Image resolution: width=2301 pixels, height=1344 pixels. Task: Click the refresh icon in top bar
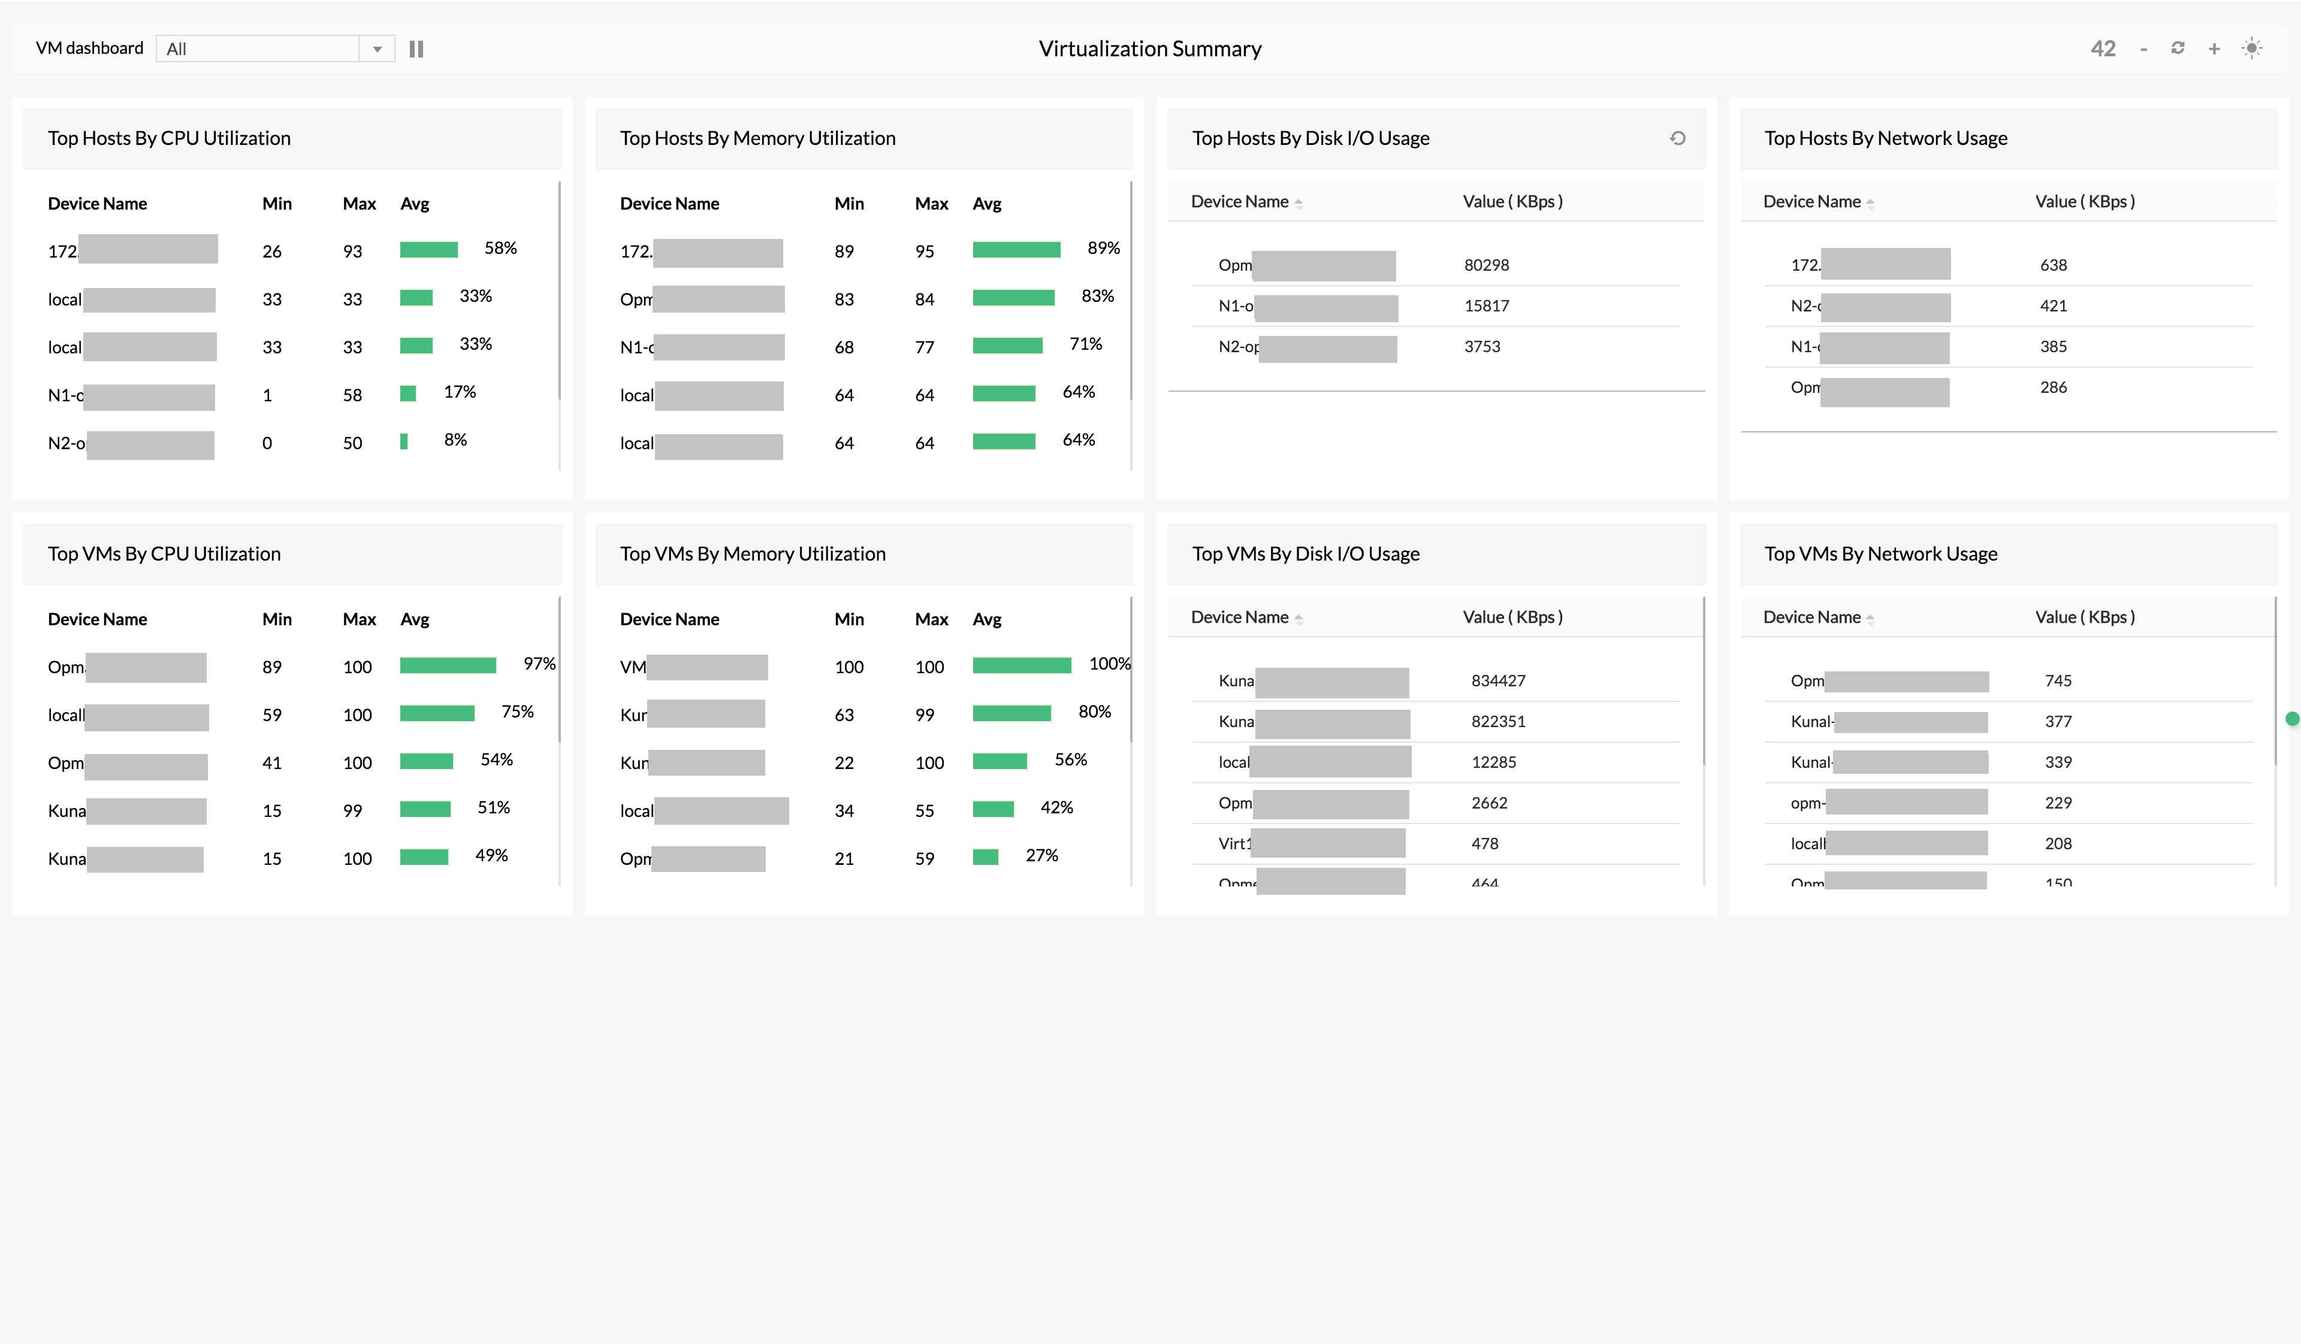coord(2178,49)
